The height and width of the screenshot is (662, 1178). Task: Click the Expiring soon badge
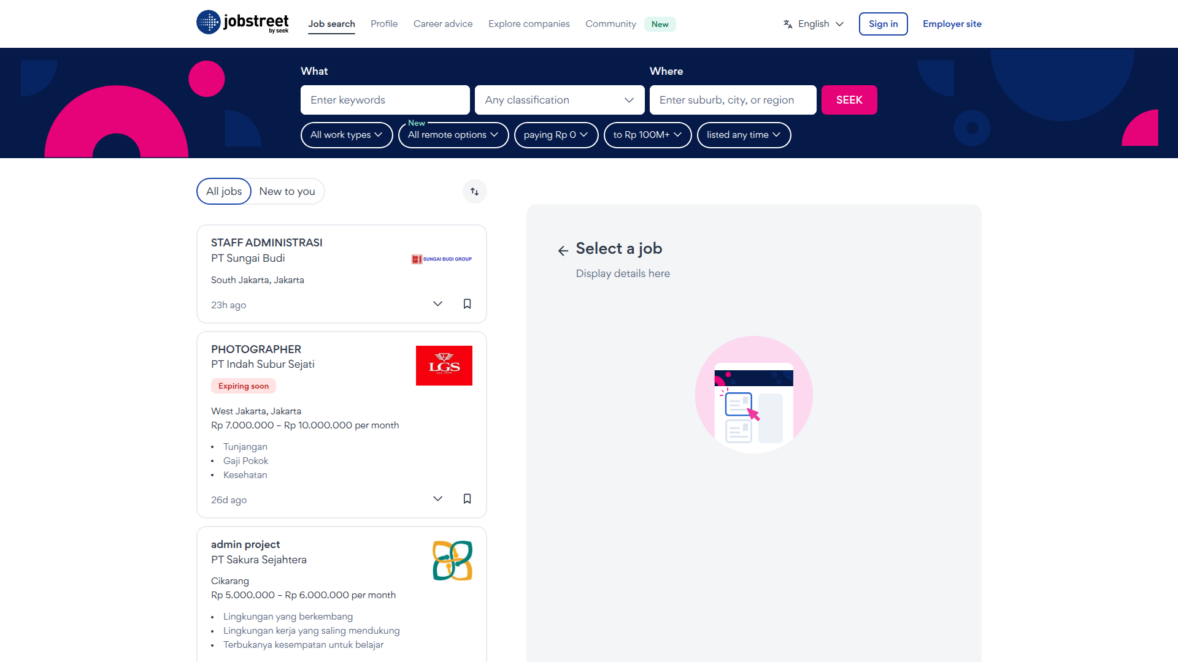pyautogui.click(x=244, y=386)
